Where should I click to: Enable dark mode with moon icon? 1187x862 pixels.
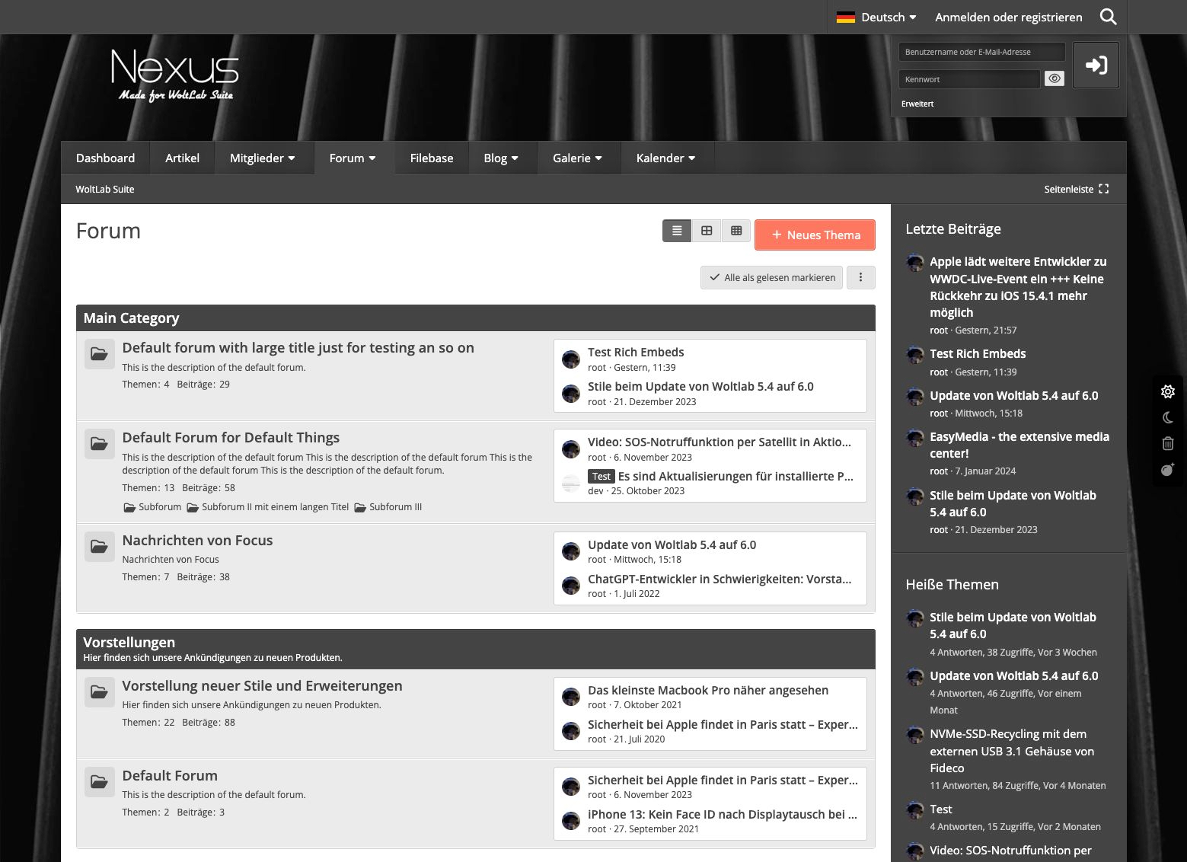coord(1168,417)
